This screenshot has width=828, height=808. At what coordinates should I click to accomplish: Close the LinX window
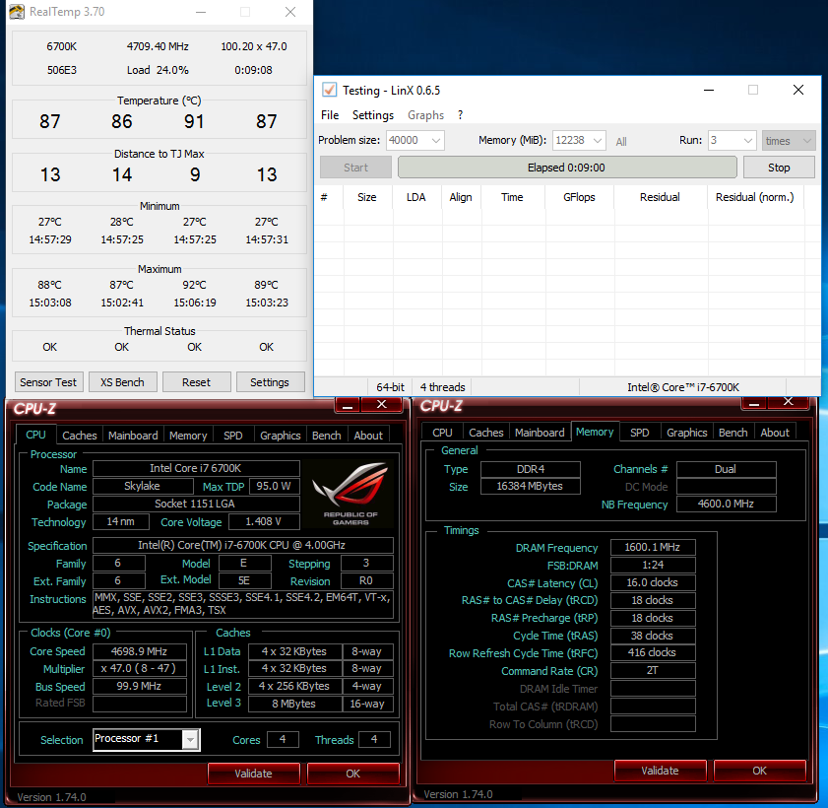[x=797, y=90]
